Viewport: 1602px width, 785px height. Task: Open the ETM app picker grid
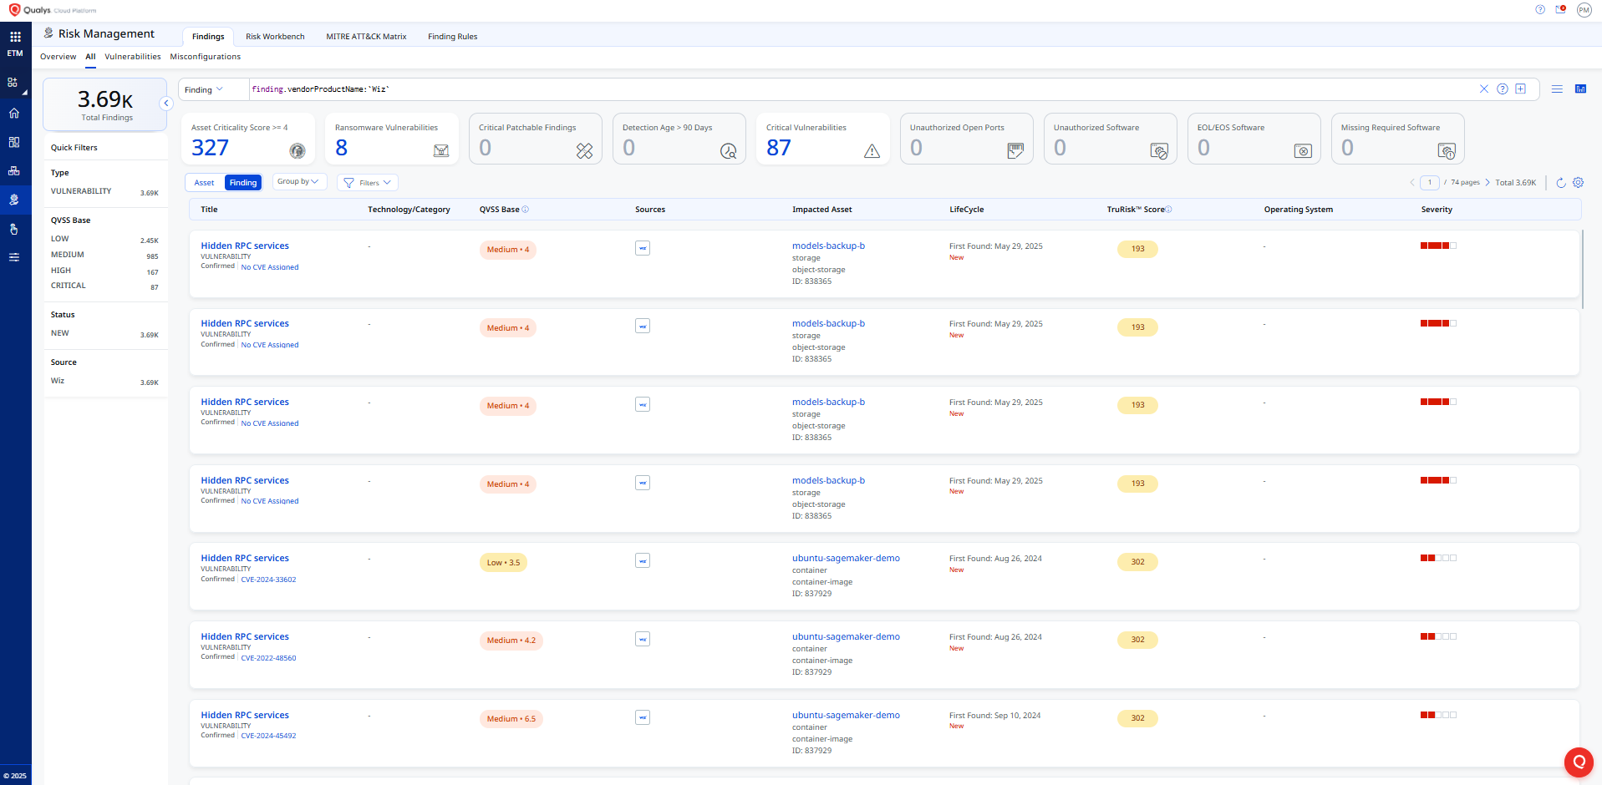(15, 37)
